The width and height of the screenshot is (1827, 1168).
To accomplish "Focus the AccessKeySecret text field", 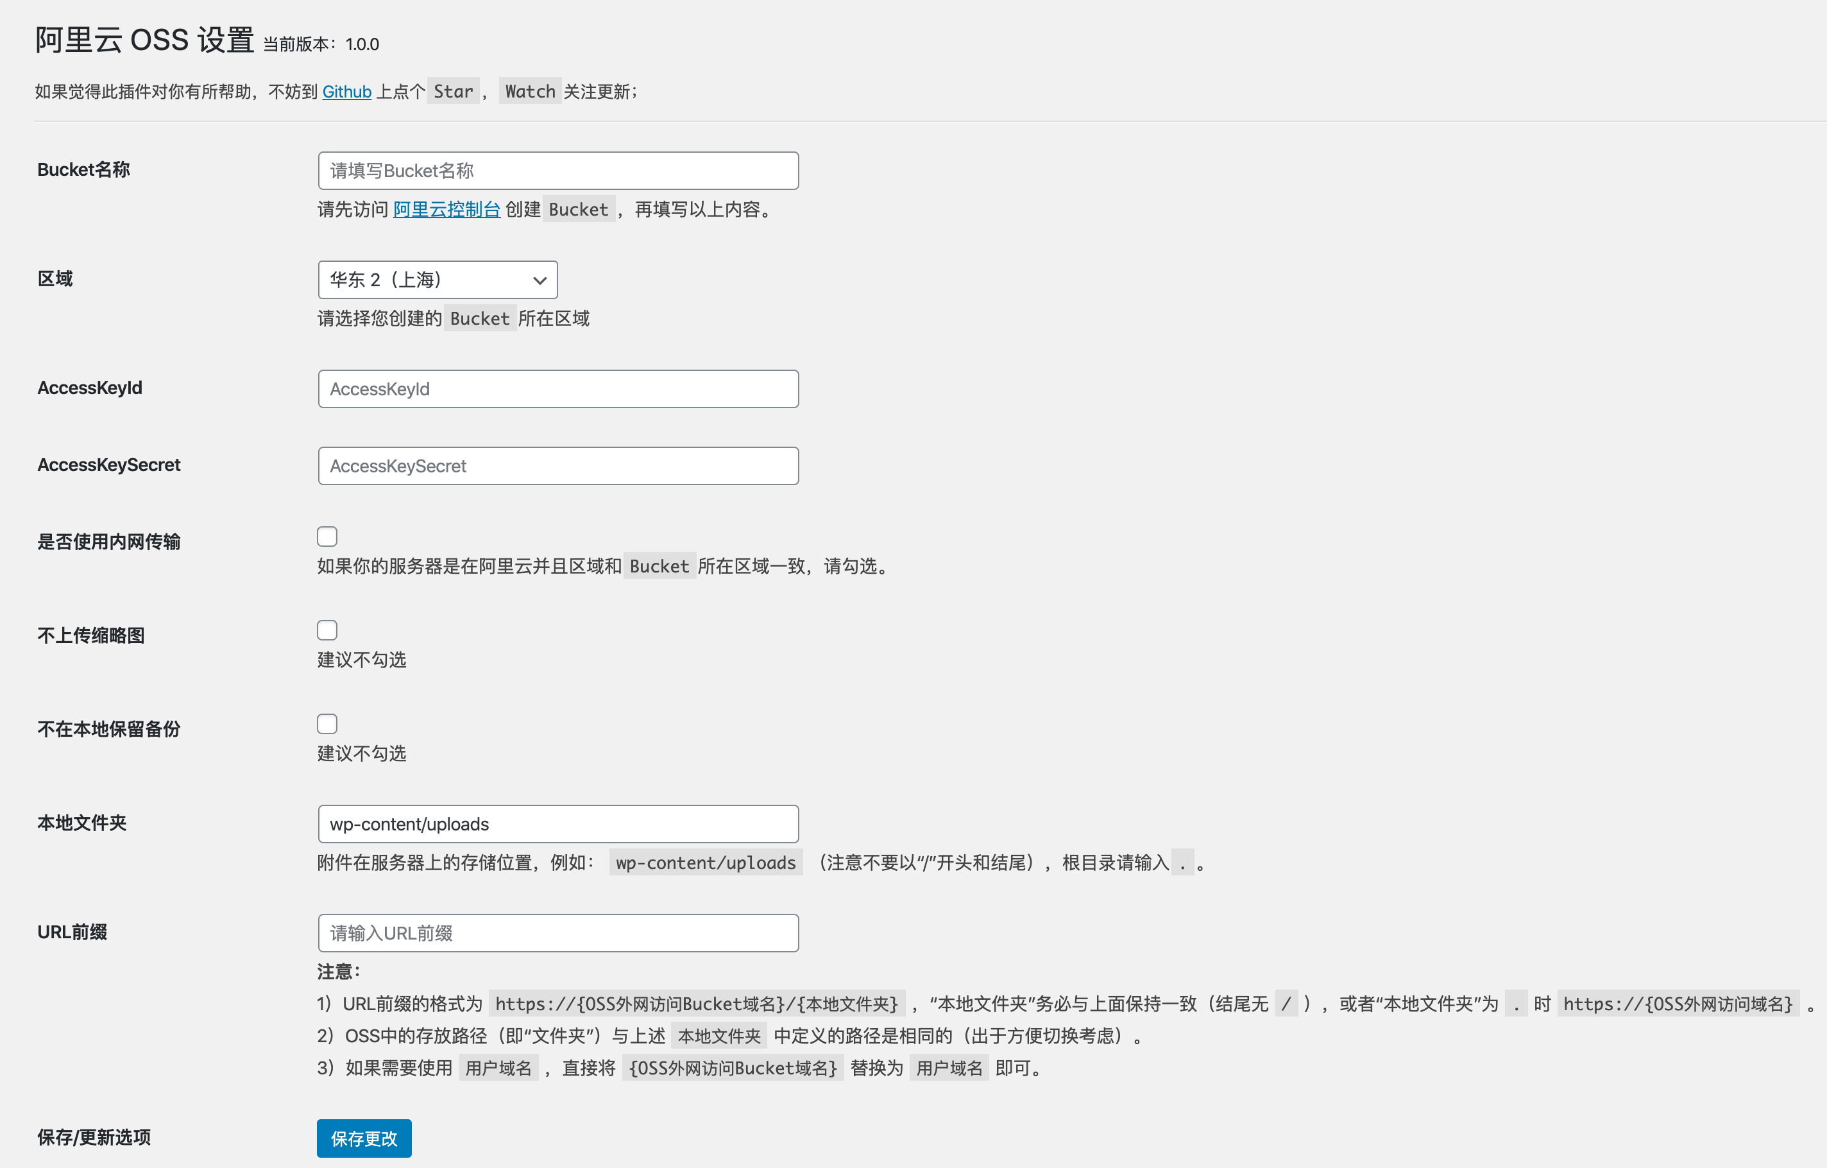I will point(557,466).
